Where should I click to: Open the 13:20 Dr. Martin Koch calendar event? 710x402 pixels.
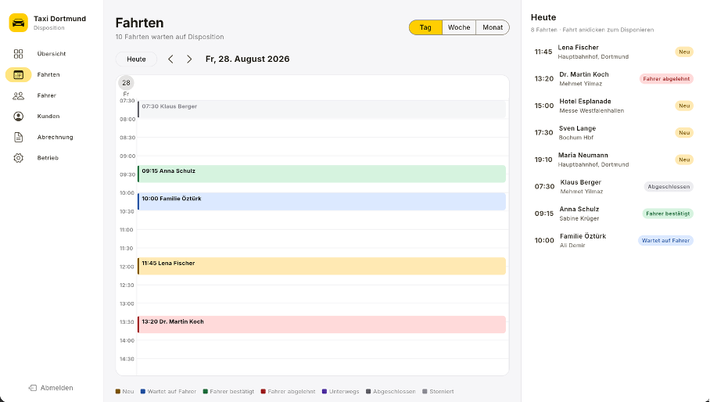pos(321,325)
